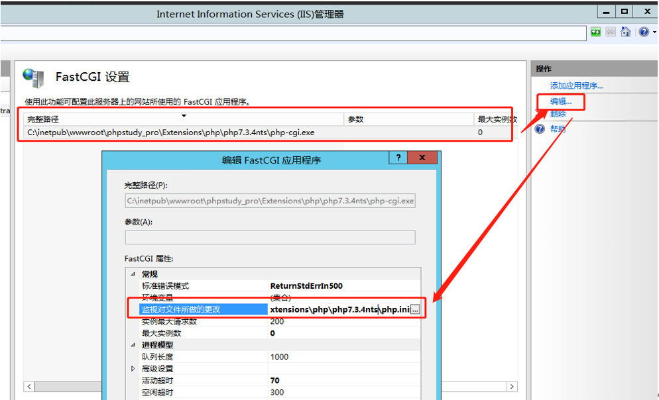The image size is (659, 400).
Task: Minimize the IIS manager window
Action: (606, 12)
